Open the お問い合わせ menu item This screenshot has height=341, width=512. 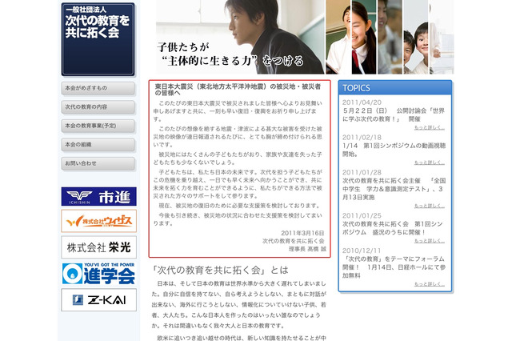[x=98, y=163]
